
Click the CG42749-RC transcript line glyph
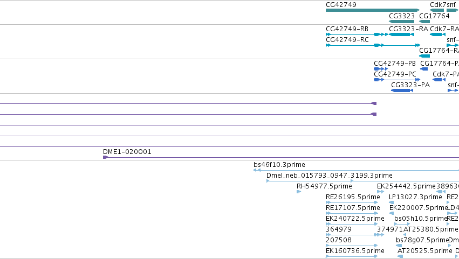373,45
